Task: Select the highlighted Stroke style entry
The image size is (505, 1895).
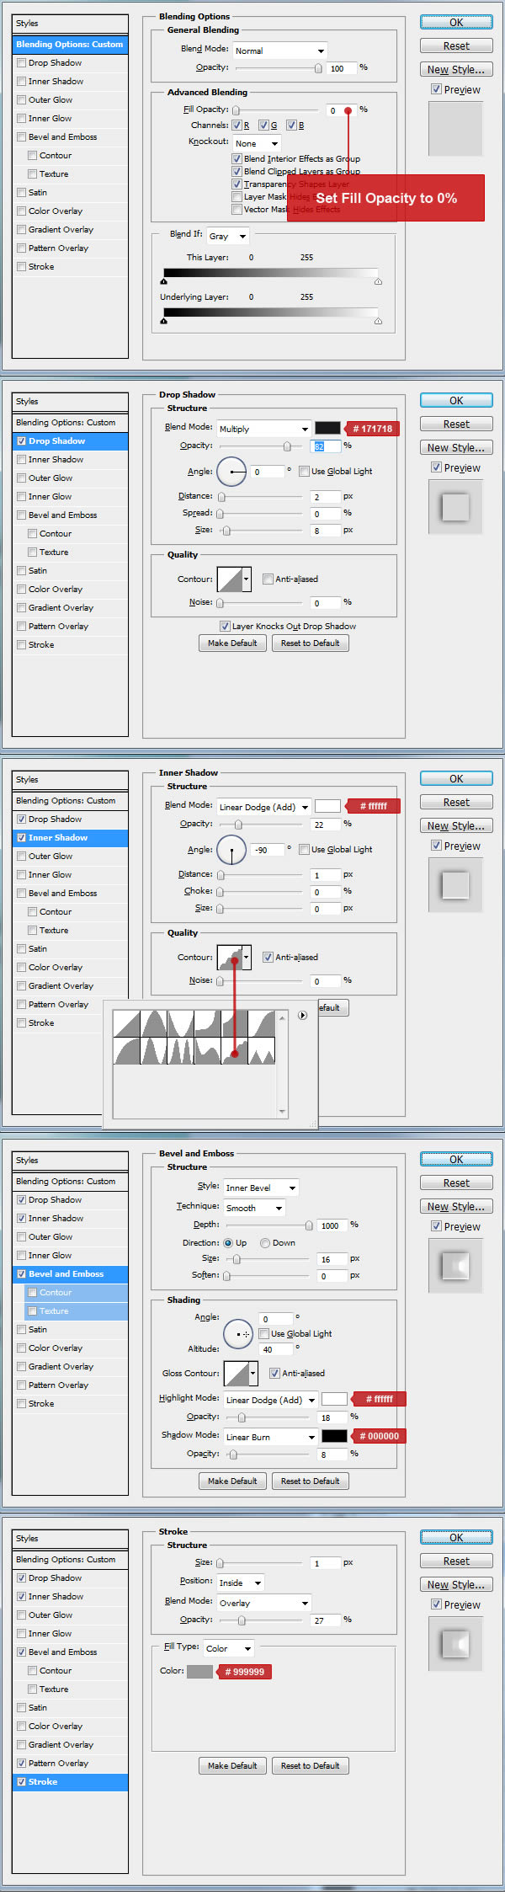Action: [70, 1781]
